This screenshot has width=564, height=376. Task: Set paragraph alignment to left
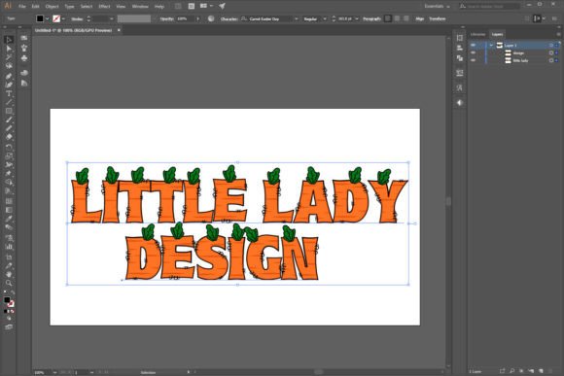388,18
